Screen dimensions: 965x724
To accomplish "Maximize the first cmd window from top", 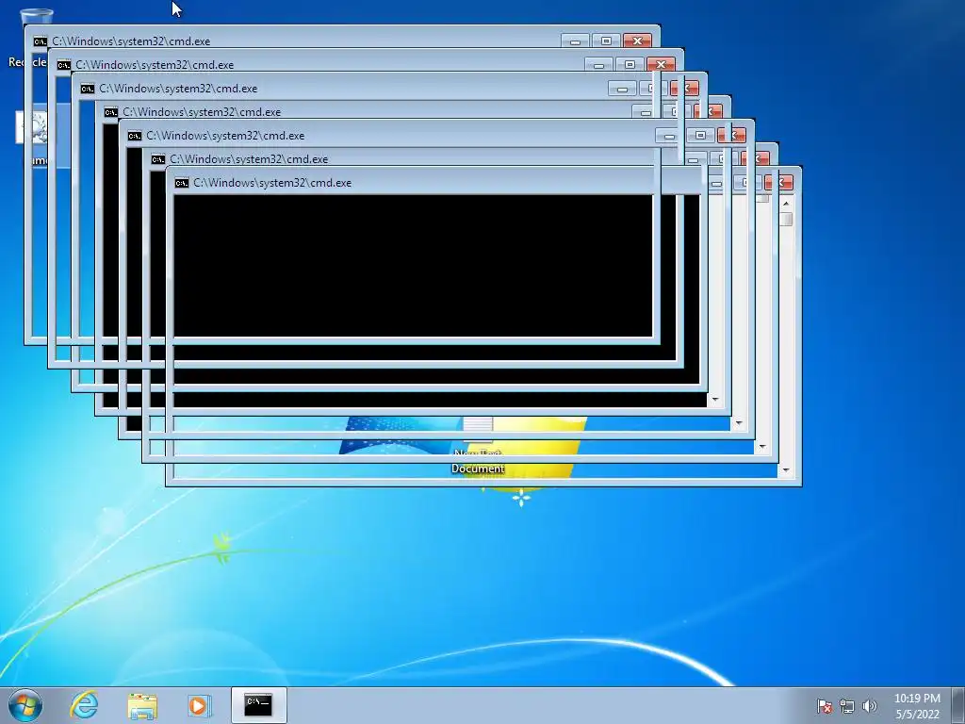I will 606,41.
